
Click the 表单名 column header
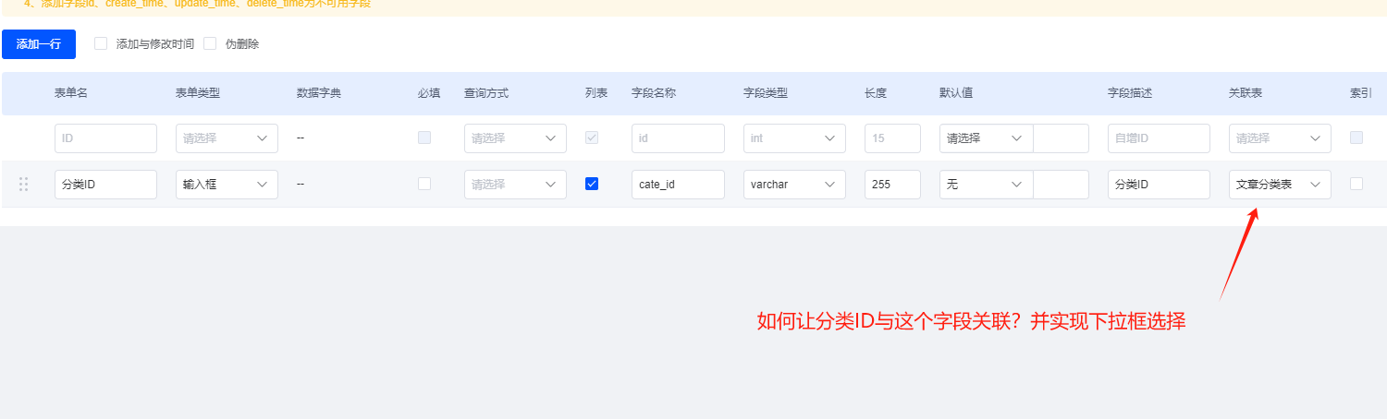pos(71,93)
